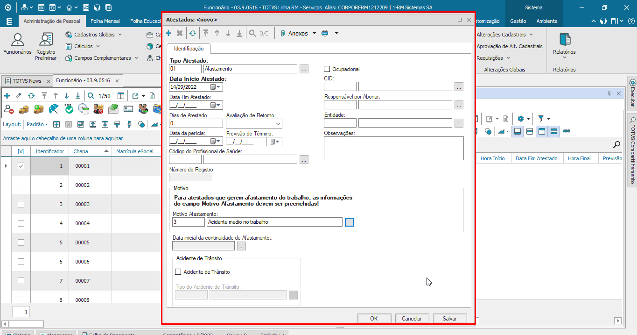Open lookup button next to Acidente medio no trabalho
This screenshot has height=335, width=637.
point(349,222)
